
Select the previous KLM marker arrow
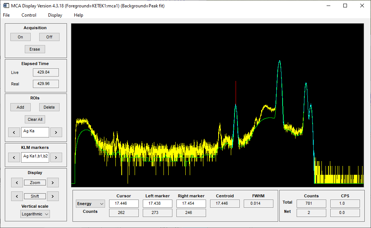(14, 157)
